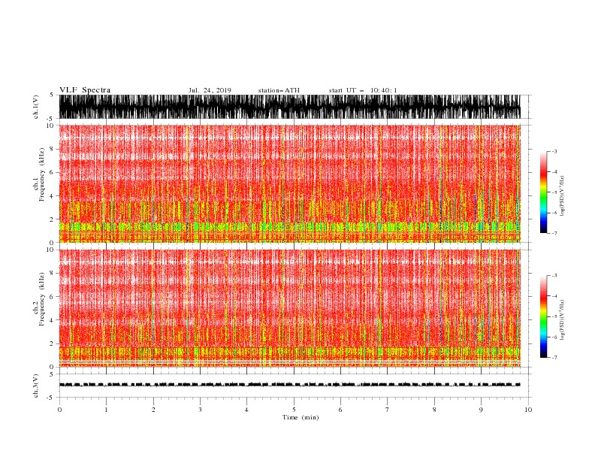Click the "Time (min)" axis title
This screenshot has width=595, height=460.
pos(301,417)
